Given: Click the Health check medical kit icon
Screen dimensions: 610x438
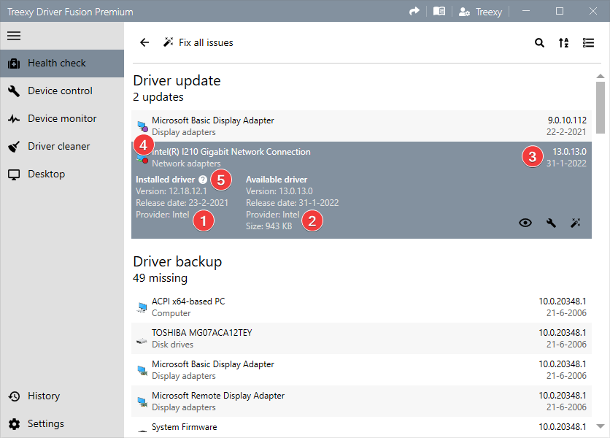Looking at the screenshot, I should tap(14, 64).
